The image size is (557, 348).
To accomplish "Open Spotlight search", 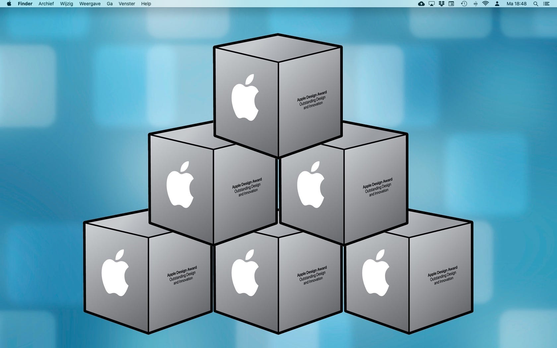I will [535, 4].
